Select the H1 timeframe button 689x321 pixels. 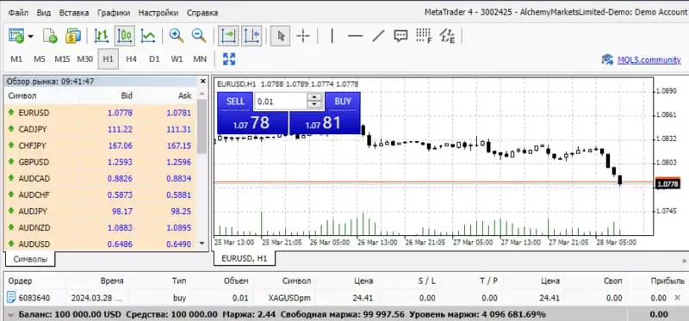tap(109, 59)
